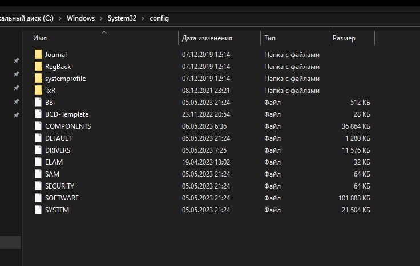Select the RegBack folder name
Screen dimensions: 420x266
[x=58, y=67]
